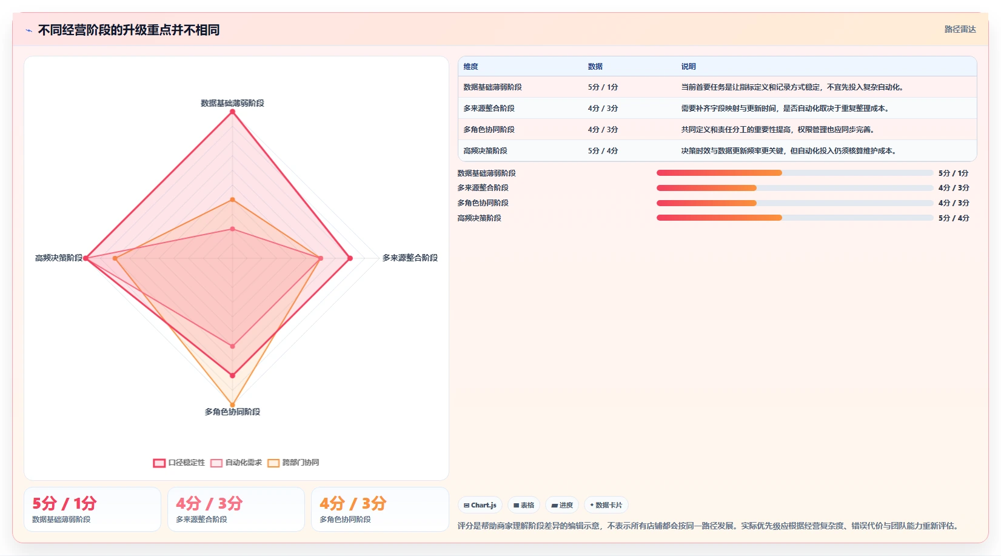The height and width of the screenshot is (556, 1001).
Task: Toggle the 跨部门协同 legend series
Action: 293,463
